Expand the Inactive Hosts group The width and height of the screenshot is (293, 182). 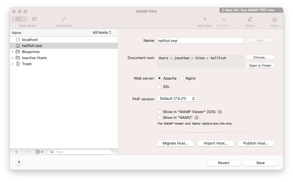pos(12,58)
